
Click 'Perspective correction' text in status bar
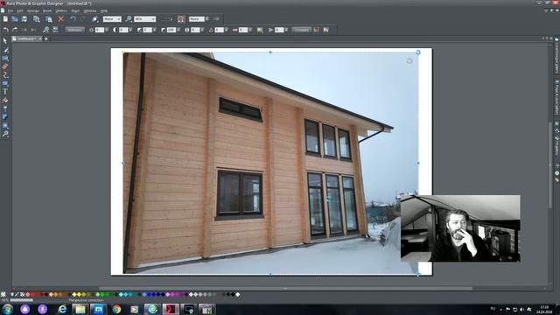click(x=87, y=300)
